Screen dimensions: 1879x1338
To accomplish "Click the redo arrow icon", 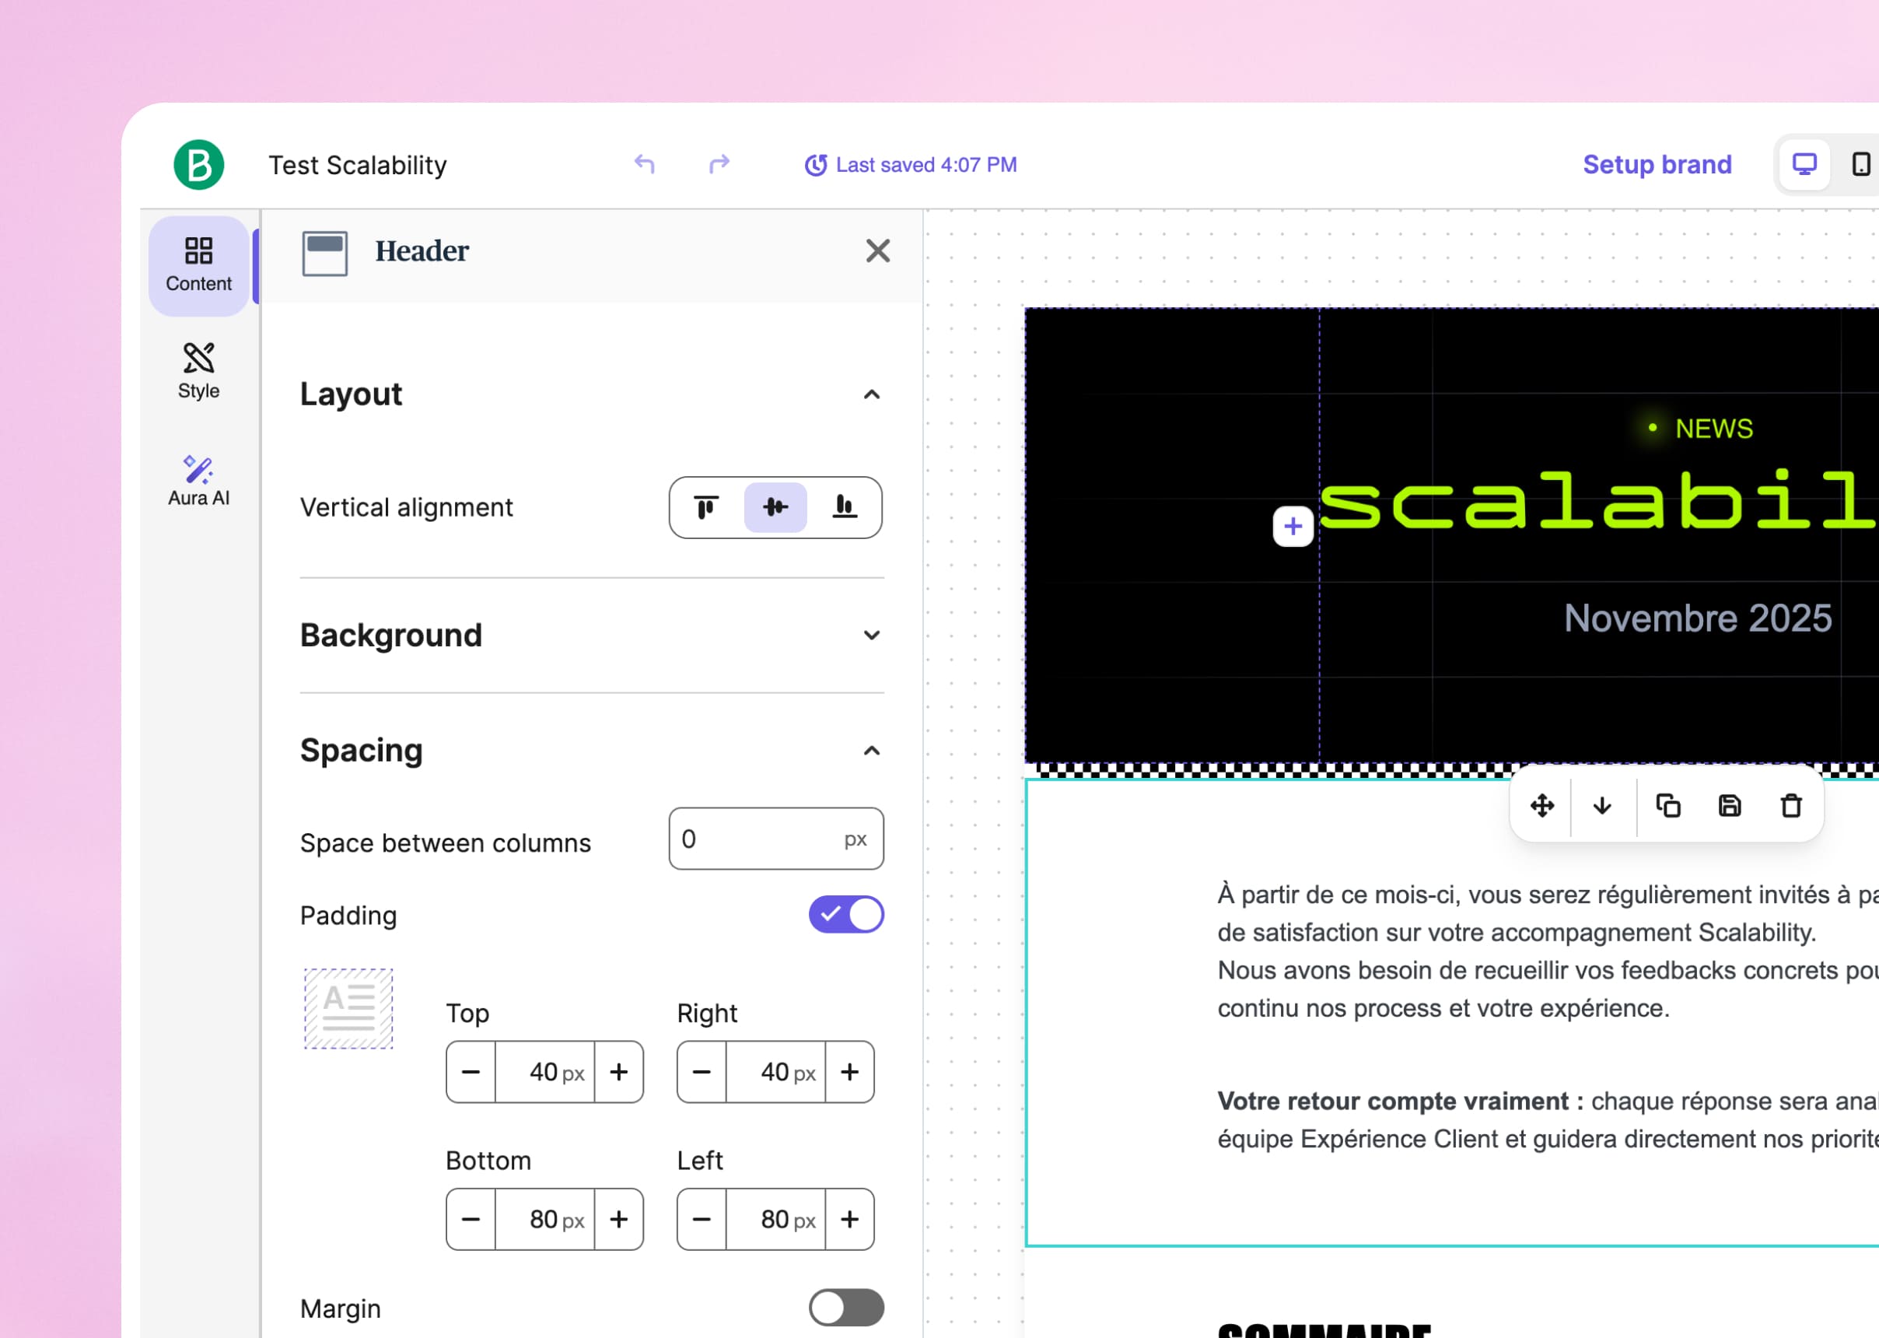I will 719,165.
